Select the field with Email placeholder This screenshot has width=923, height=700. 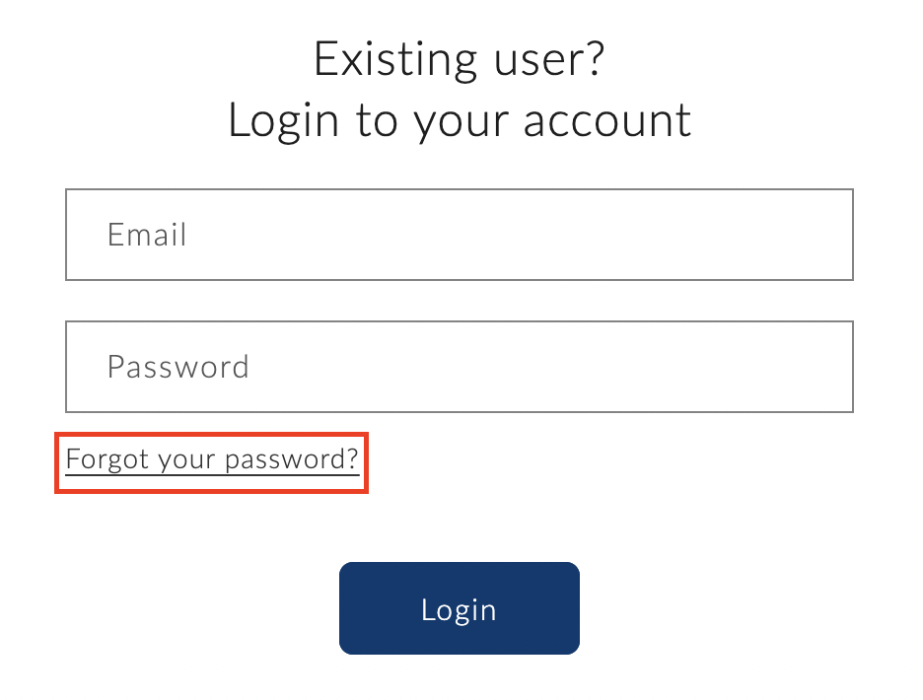click(x=459, y=235)
